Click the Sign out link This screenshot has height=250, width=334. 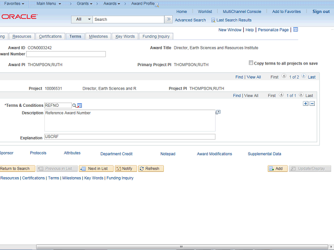click(321, 11)
